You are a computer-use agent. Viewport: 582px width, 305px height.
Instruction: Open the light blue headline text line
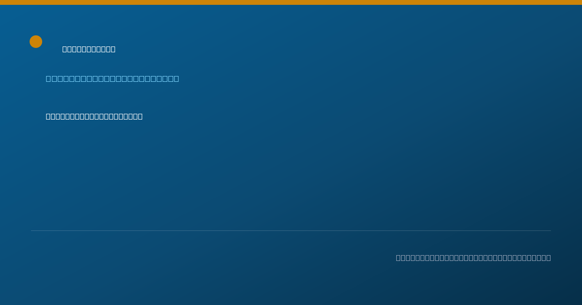113,78
